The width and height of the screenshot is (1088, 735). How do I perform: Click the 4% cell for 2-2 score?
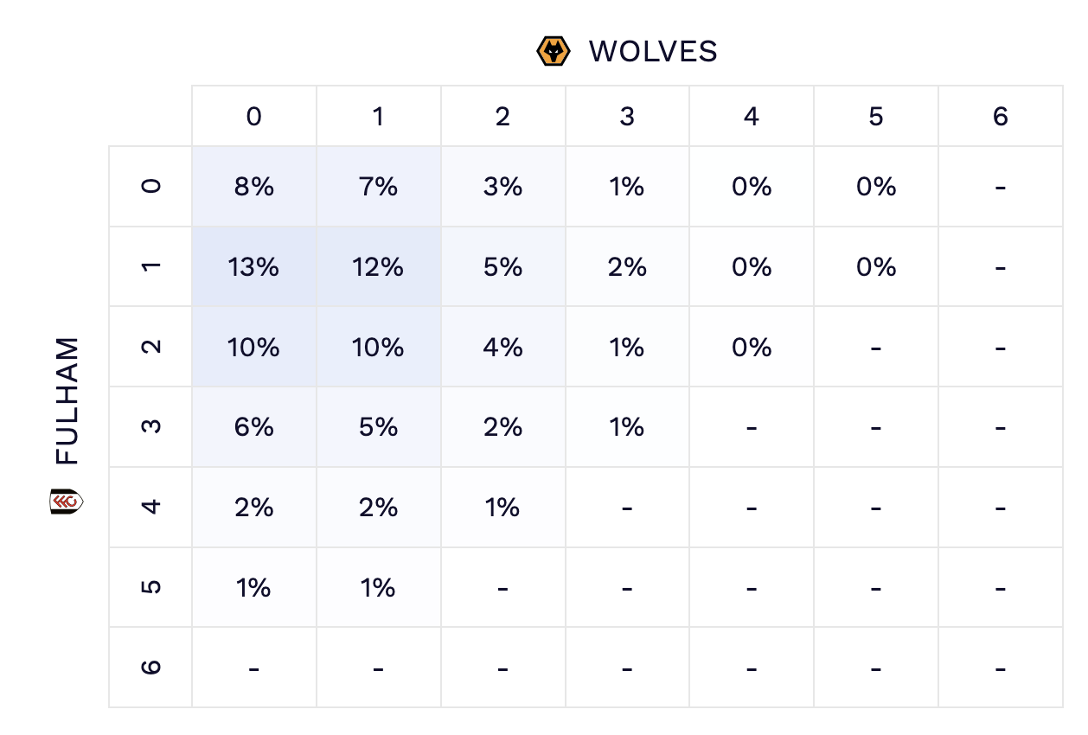click(x=503, y=348)
